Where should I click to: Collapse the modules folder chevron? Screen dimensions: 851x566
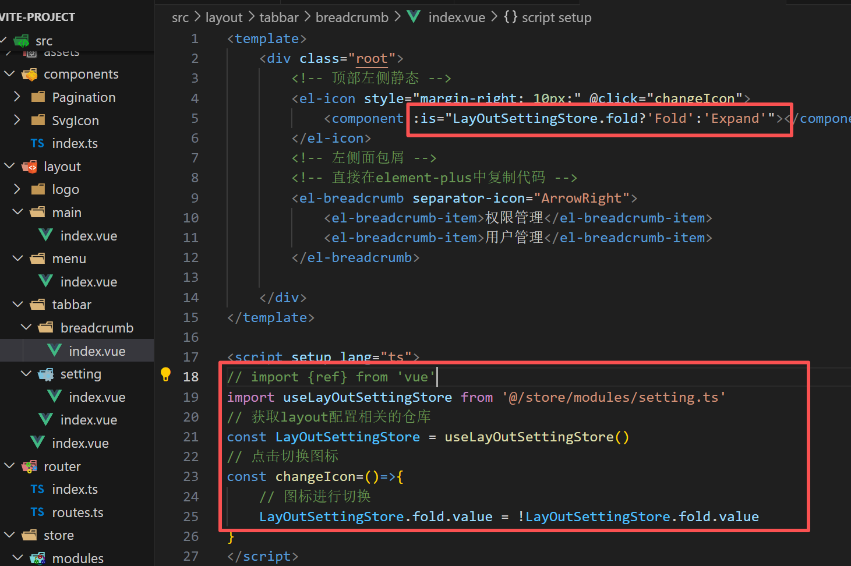(17, 558)
